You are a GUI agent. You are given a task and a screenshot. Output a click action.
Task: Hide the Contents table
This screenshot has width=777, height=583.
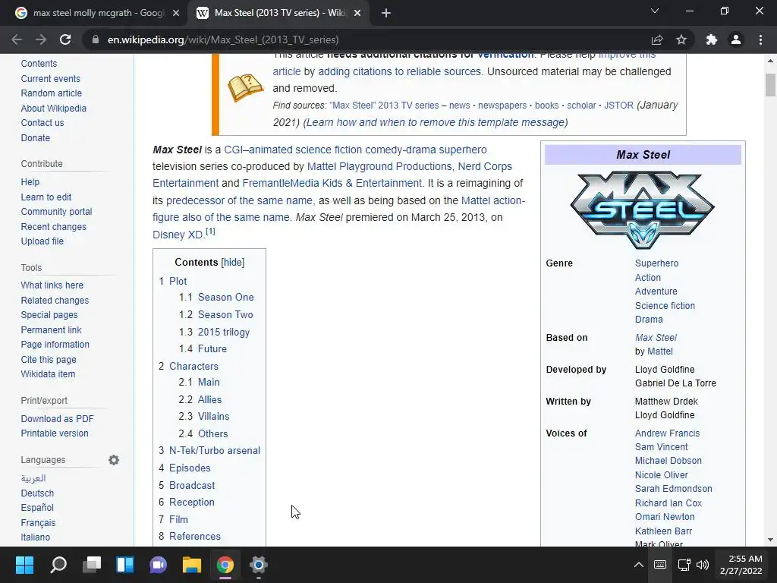[233, 262]
